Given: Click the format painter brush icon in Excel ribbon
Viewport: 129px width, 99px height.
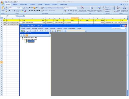Looking at the screenshot, I should click(6, 11).
